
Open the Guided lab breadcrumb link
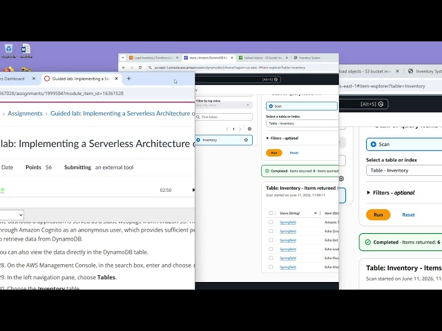[123, 113]
